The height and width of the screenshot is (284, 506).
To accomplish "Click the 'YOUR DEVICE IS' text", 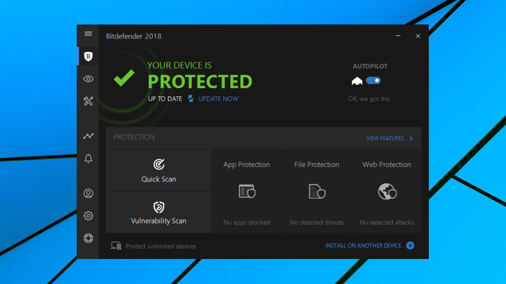I will [x=179, y=66].
